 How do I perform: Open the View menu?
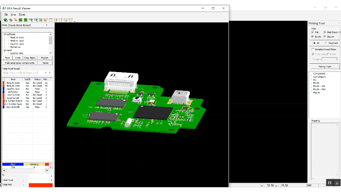point(13,15)
